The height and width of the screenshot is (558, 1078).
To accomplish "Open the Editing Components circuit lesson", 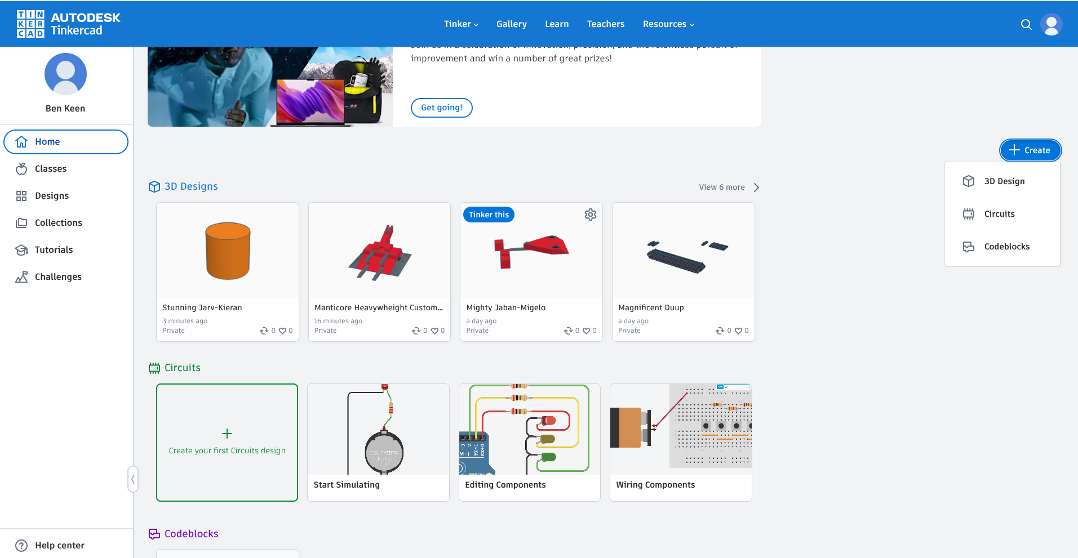I will tap(530, 443).
